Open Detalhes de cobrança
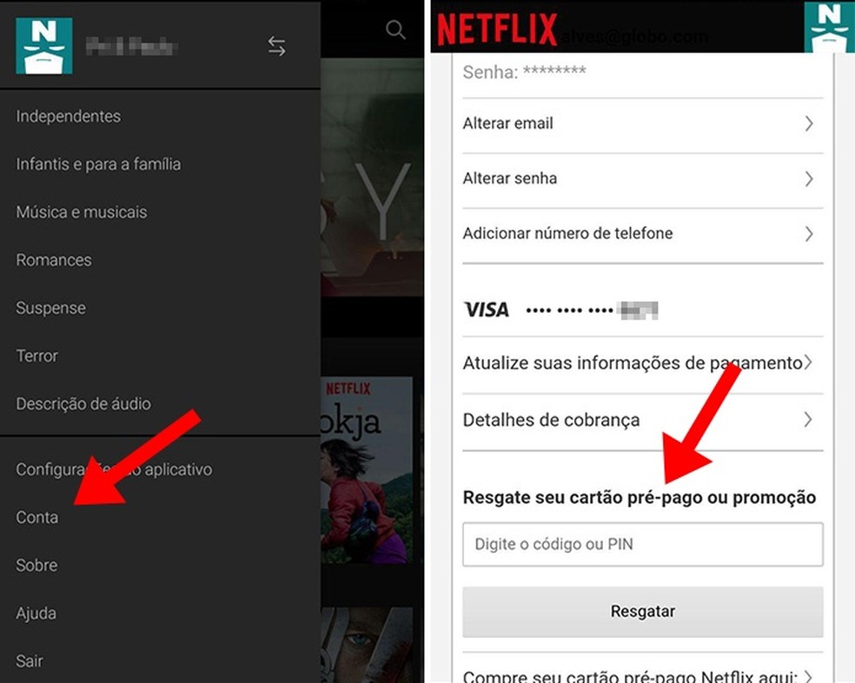 [643, 421]
